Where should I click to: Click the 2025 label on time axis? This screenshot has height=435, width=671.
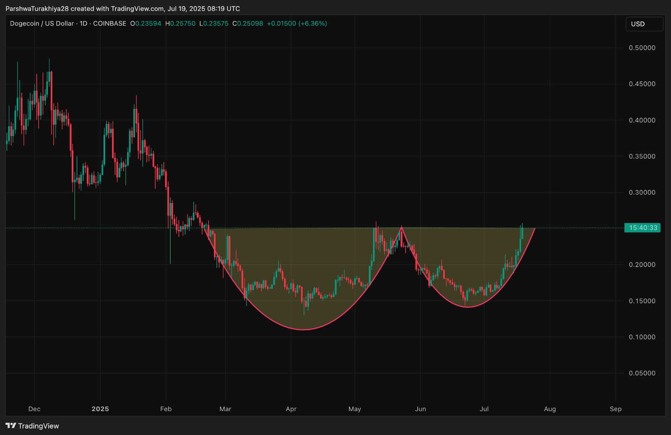click(x=100, y=409)
